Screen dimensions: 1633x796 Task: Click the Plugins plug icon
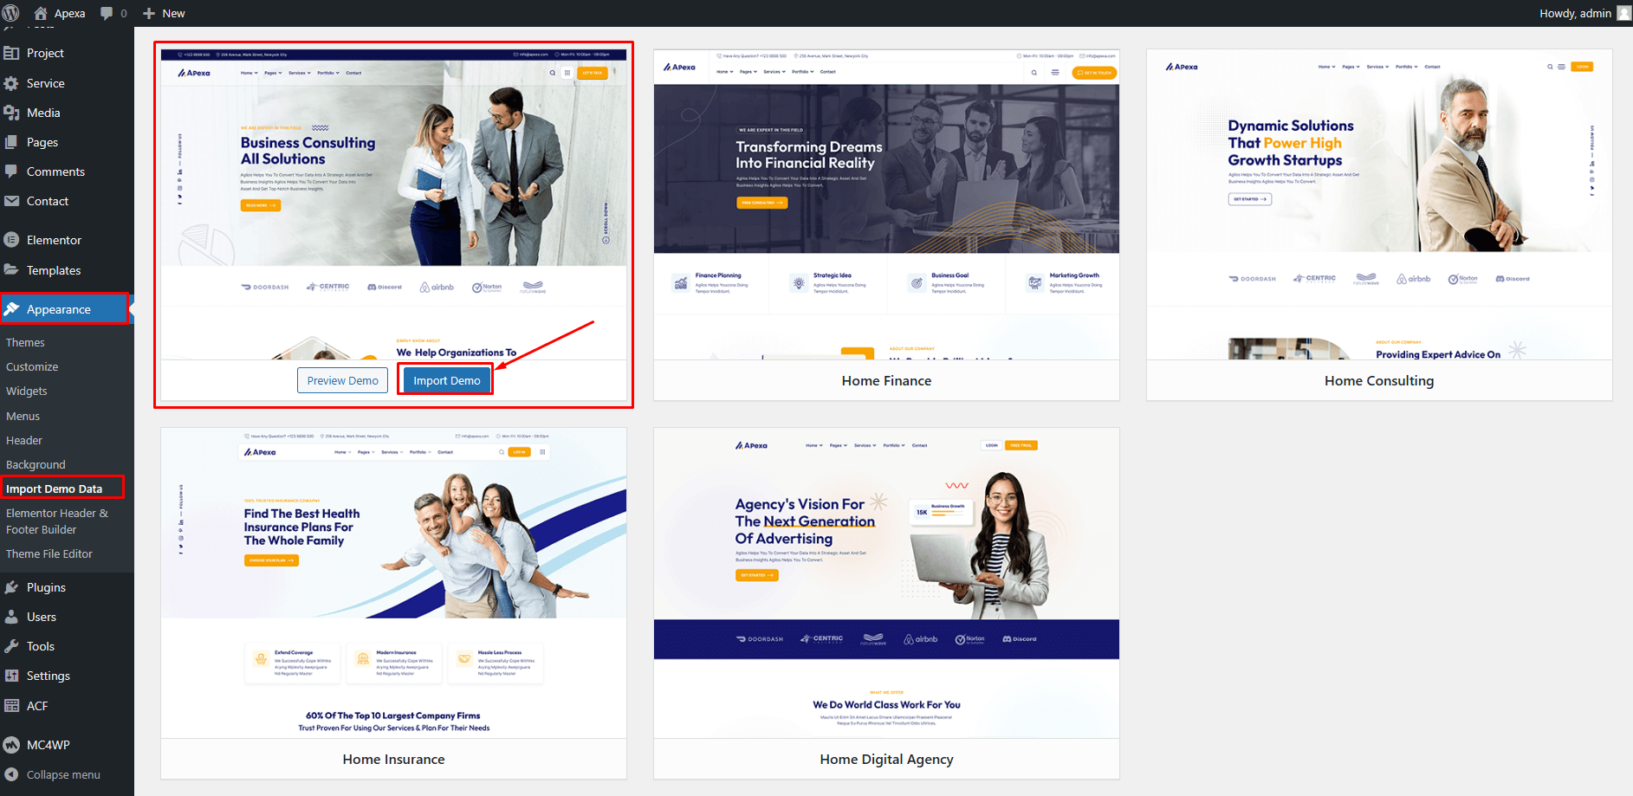pyautogui.click(x=11, y=587)
